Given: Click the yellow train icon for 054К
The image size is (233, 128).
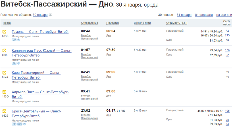Looking at the screenshot, I should (x=4, y=73).
